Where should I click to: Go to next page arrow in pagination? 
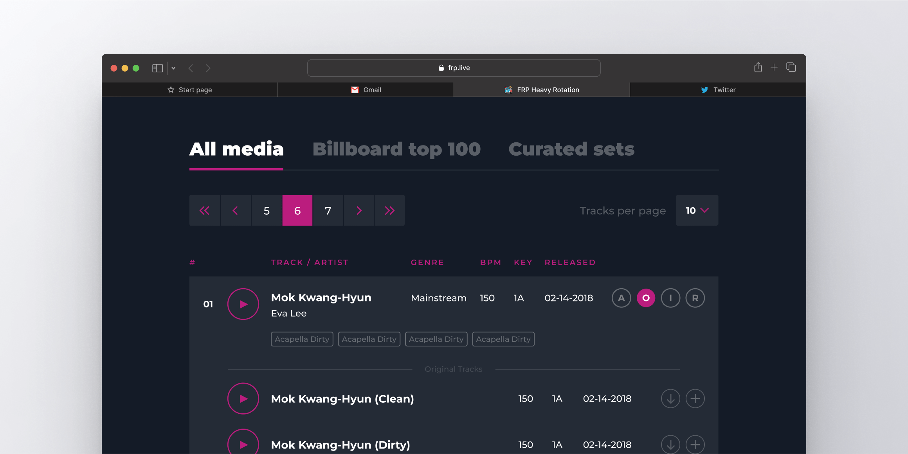tap(359, 210)
